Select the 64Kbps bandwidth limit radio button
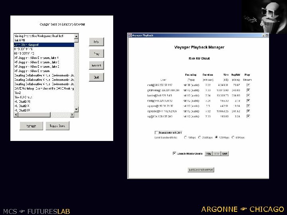 [x=233, y=137]
